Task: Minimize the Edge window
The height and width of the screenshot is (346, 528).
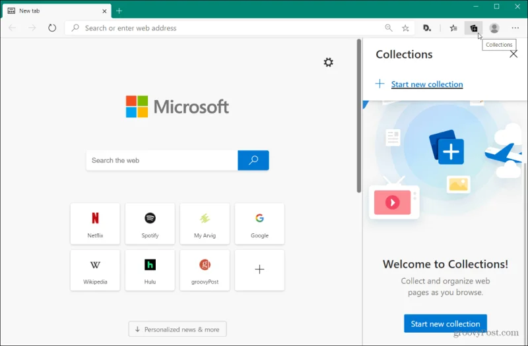Action: pyautogui.click(x=476, y=7)
